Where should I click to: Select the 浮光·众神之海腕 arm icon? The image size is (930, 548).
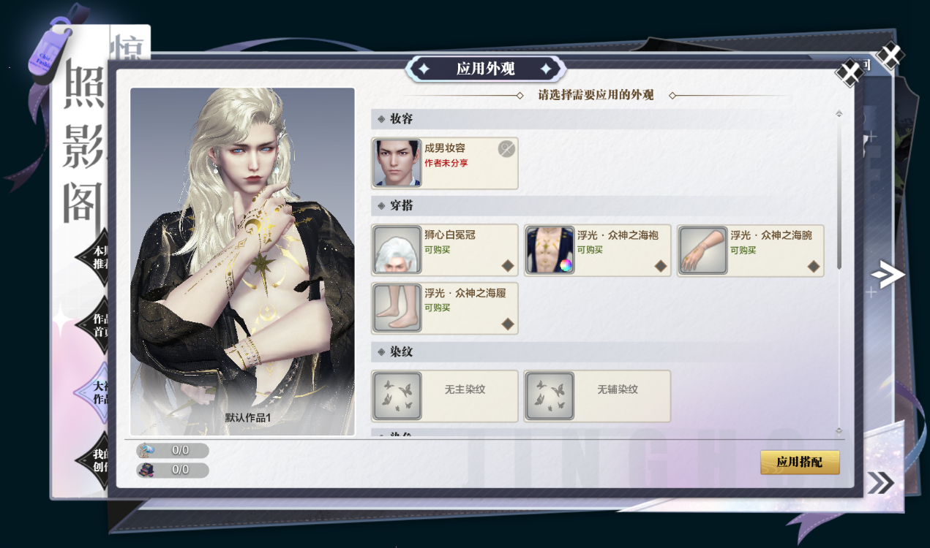click(x=703, y=250)
